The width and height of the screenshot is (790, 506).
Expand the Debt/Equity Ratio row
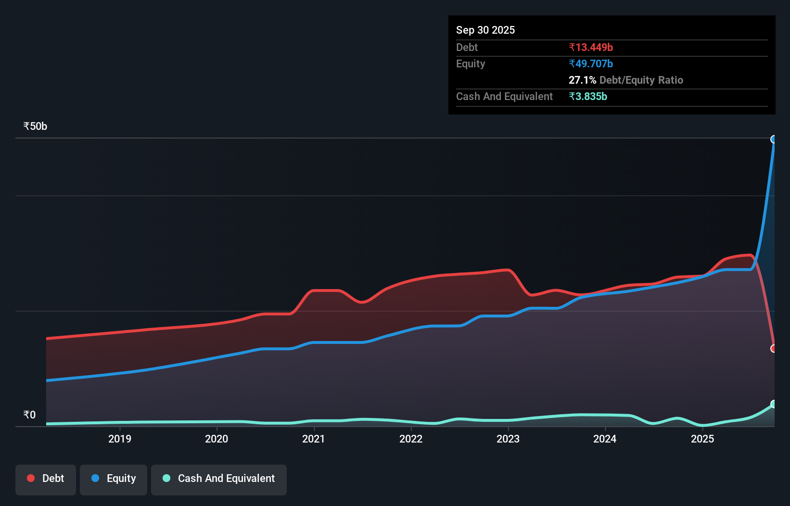pos(626,80)
